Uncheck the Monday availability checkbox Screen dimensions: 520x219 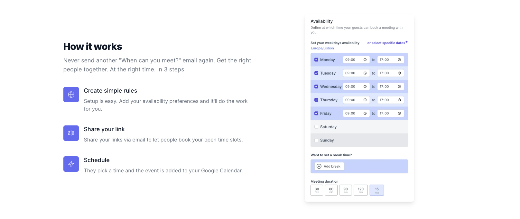[316, 60]
